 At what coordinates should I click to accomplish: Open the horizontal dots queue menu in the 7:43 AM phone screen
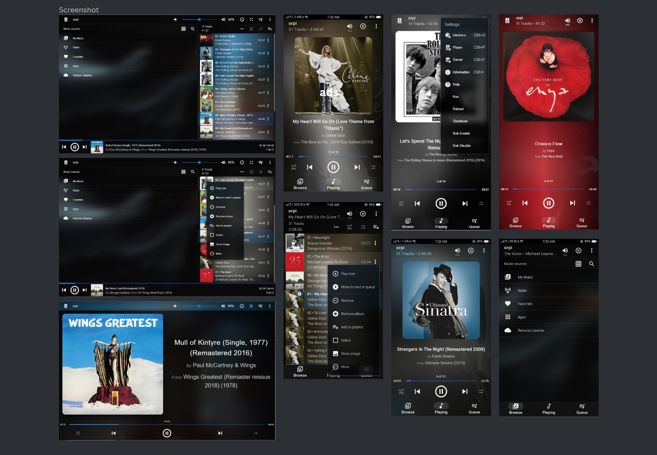pos(336,227)
